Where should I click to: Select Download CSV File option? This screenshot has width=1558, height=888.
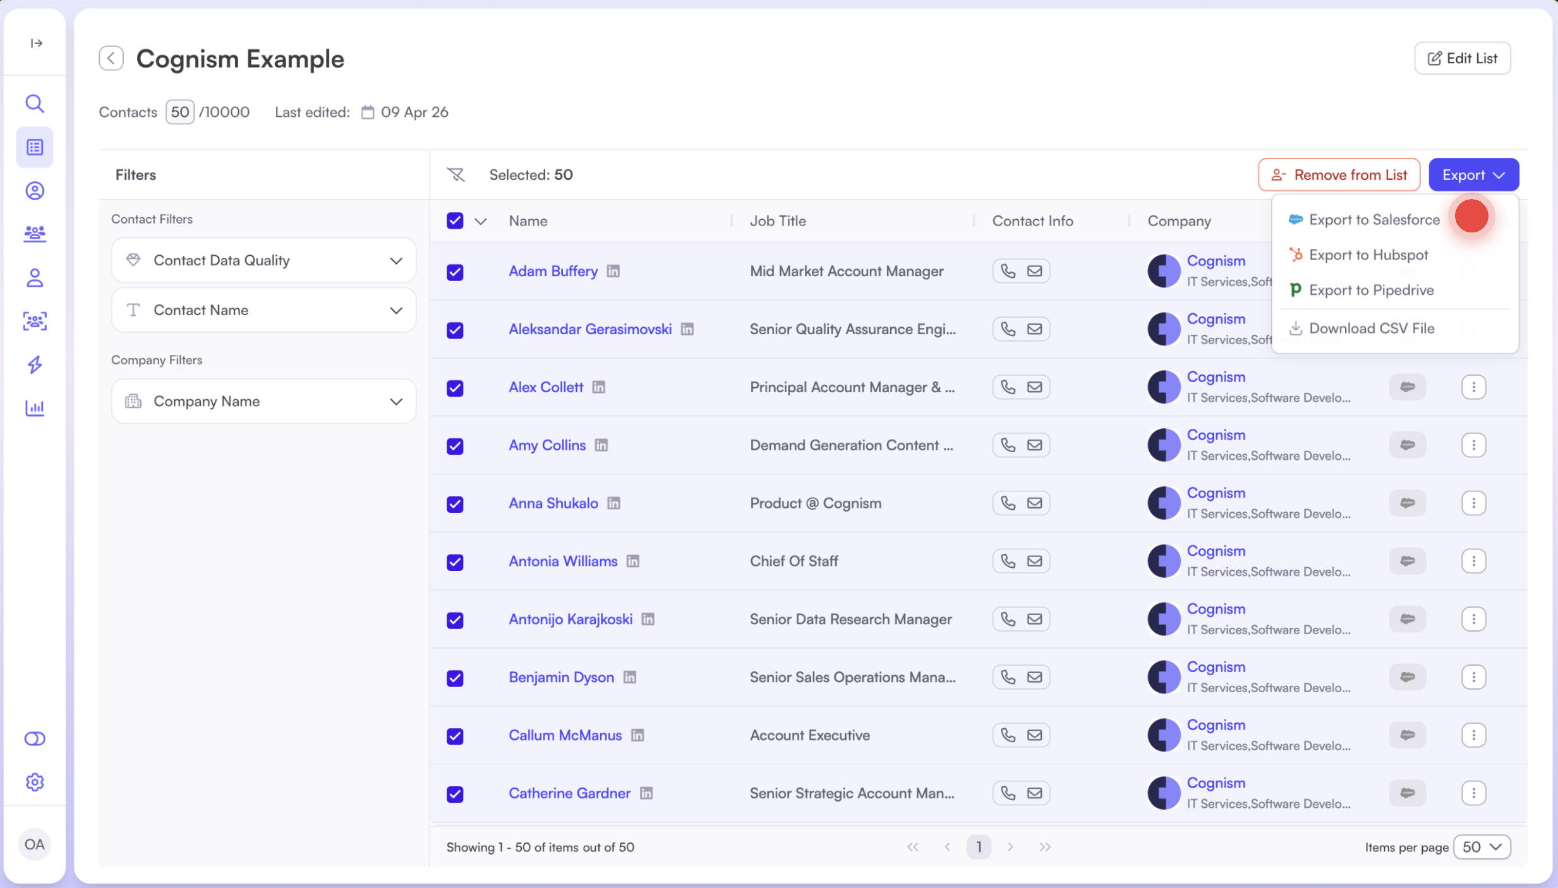tap(1371, 328)
